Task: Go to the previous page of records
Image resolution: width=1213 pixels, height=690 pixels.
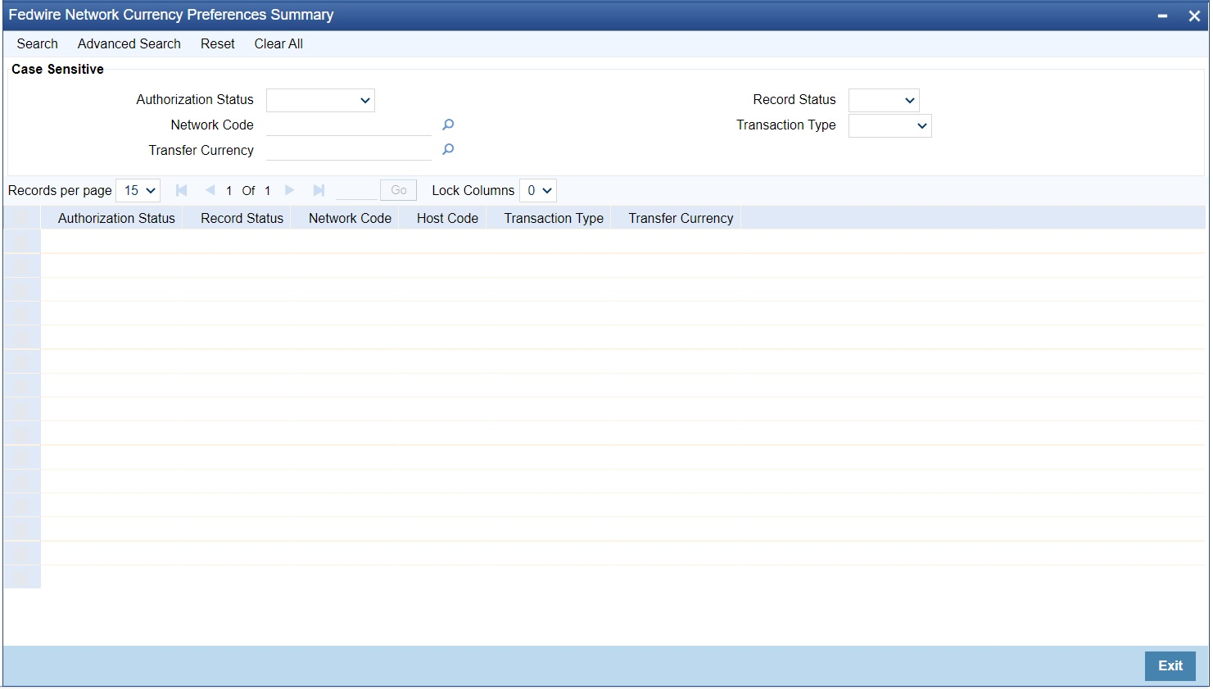Action: pyautogui.click(x=210, y=190)
